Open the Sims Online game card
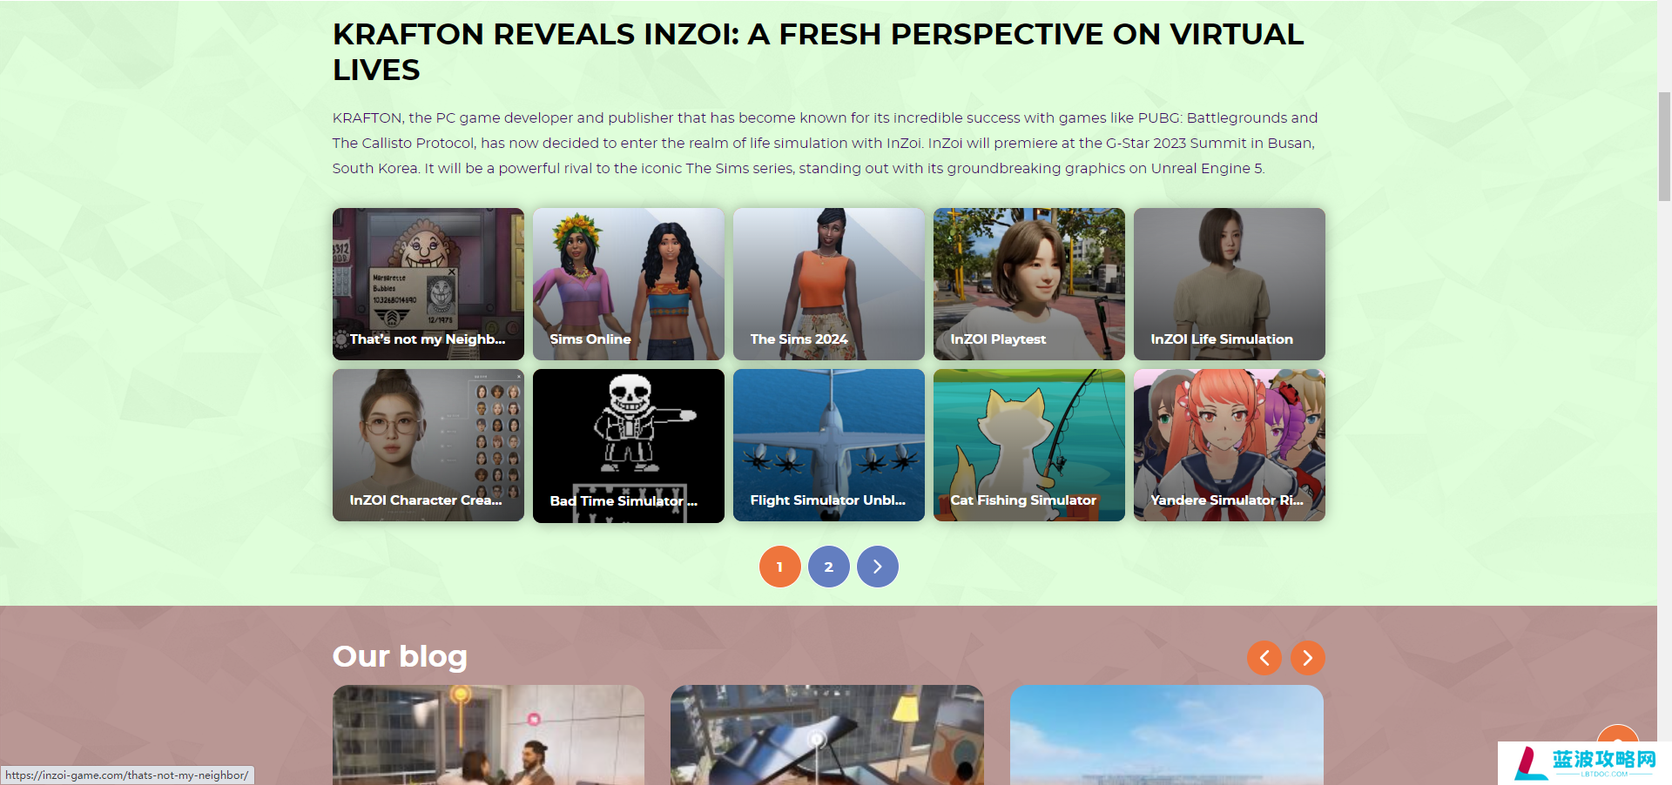The width and height of the screenshot is (1672, 785). (x=628, y=284)
